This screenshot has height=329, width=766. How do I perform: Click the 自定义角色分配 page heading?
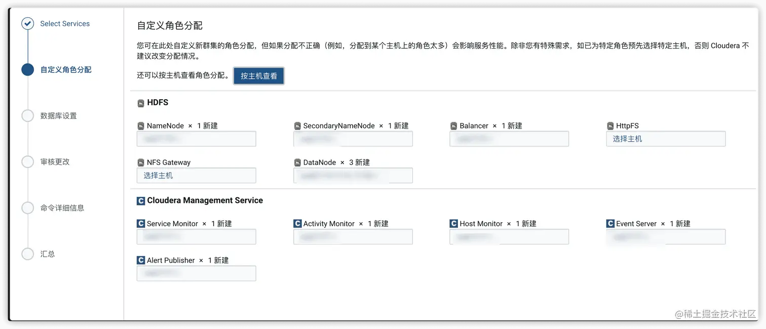click(x=170, y=26)
